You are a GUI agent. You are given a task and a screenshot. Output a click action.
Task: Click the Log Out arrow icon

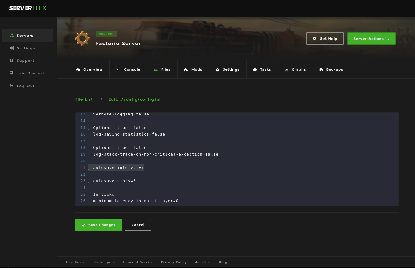click(11, 86)
